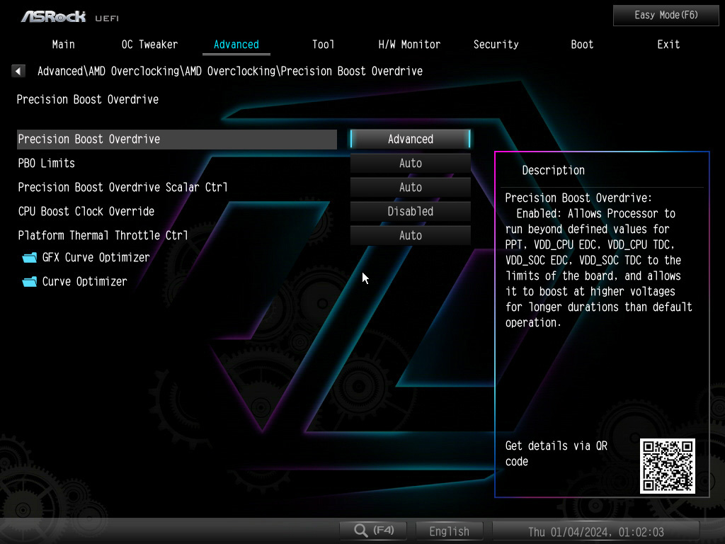This screenshot has width=725, height=544.
Task: Open the PBO Limits Auto dropdown
Action: click(410, 163)
